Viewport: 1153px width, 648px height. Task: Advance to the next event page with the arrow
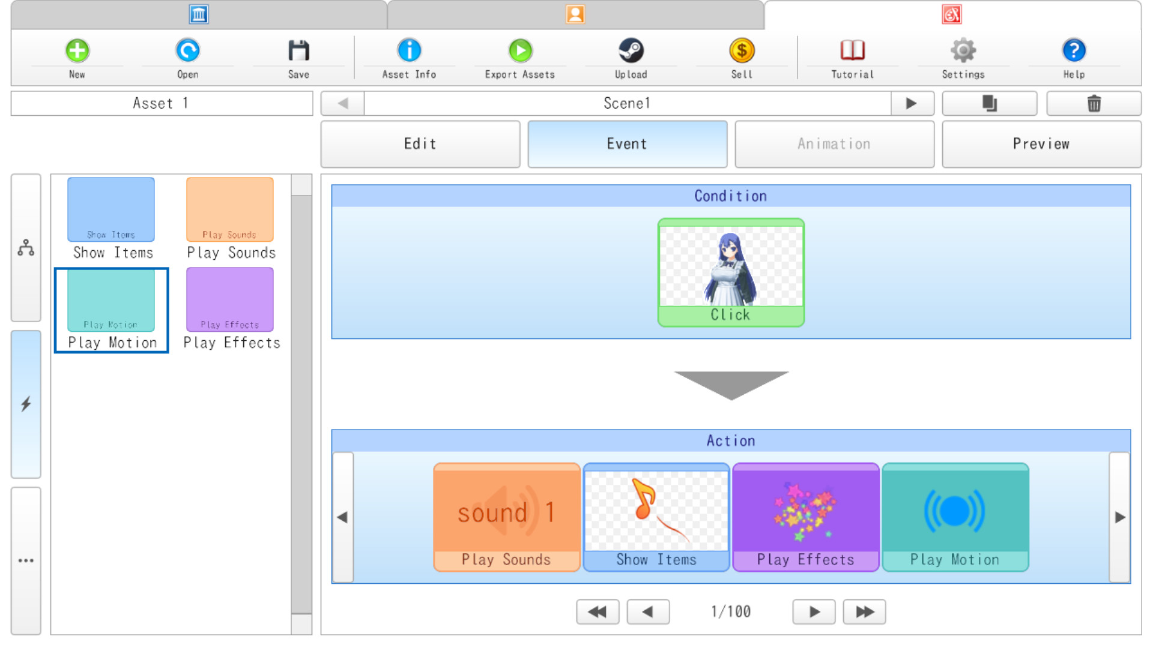[x=813, y=611]
